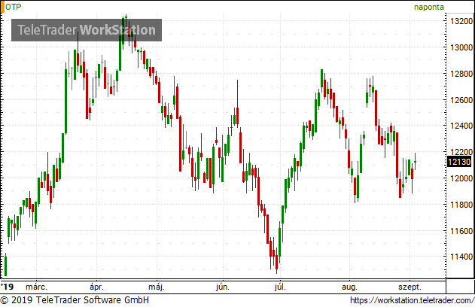
Task: Click the 'jún.' date axis label
Action: click(223, 287)
